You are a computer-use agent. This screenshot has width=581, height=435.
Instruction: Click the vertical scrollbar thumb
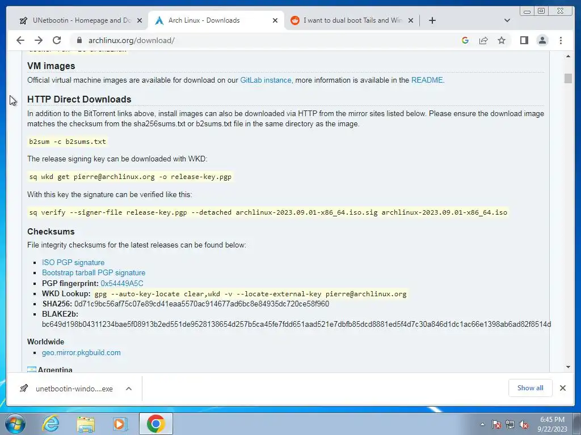click(x=568, y=78)
